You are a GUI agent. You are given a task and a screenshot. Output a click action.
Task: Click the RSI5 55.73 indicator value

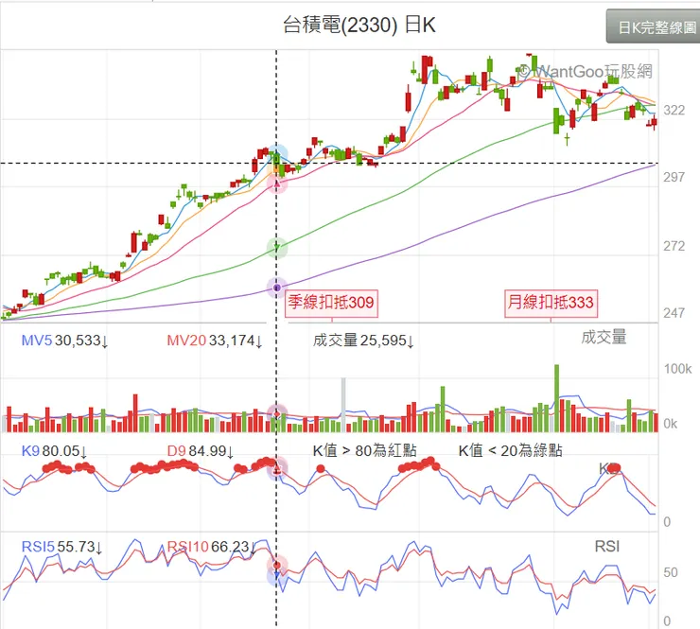tap(62, 547)
